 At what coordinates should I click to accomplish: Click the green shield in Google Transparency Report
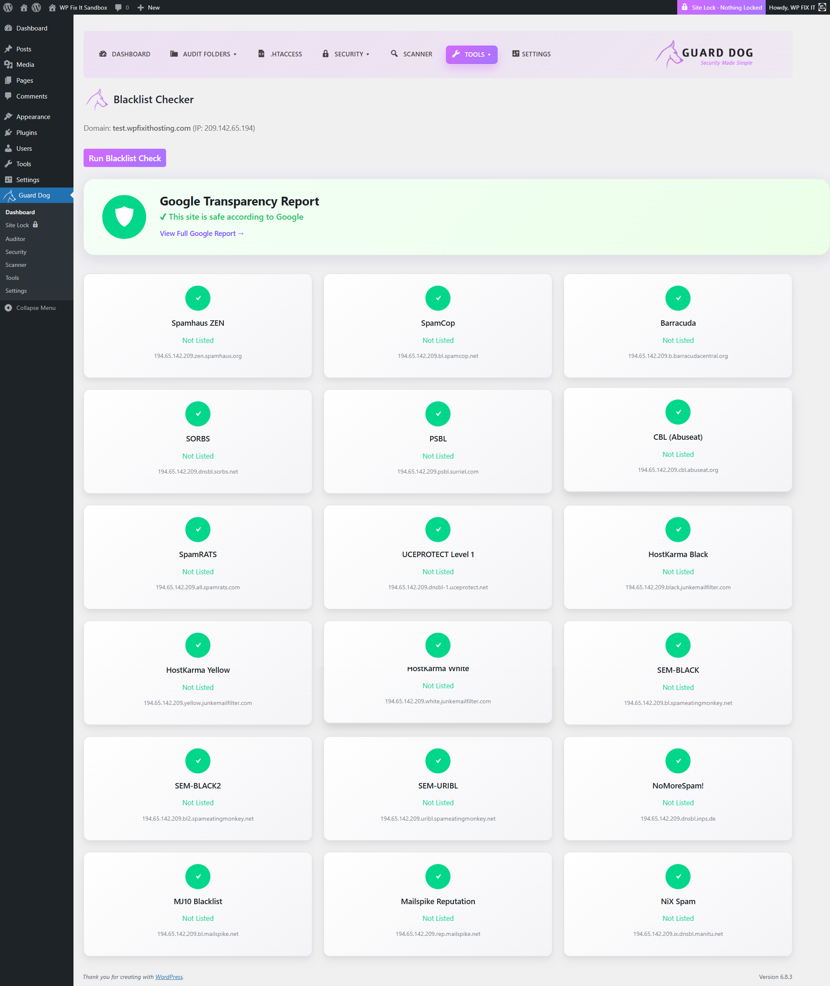124,216
